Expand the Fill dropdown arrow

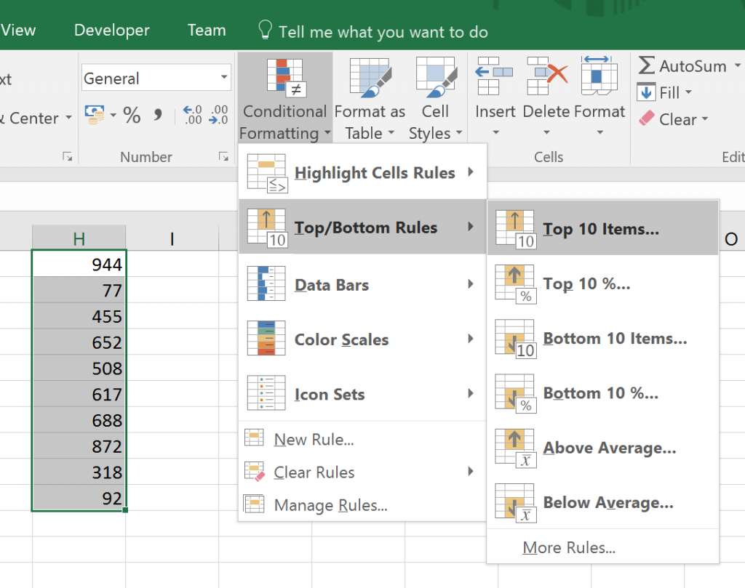tap(688, 92)
